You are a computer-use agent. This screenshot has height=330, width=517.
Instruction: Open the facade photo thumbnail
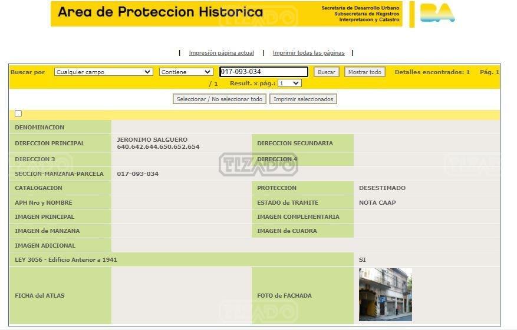(x=385, y=295)
